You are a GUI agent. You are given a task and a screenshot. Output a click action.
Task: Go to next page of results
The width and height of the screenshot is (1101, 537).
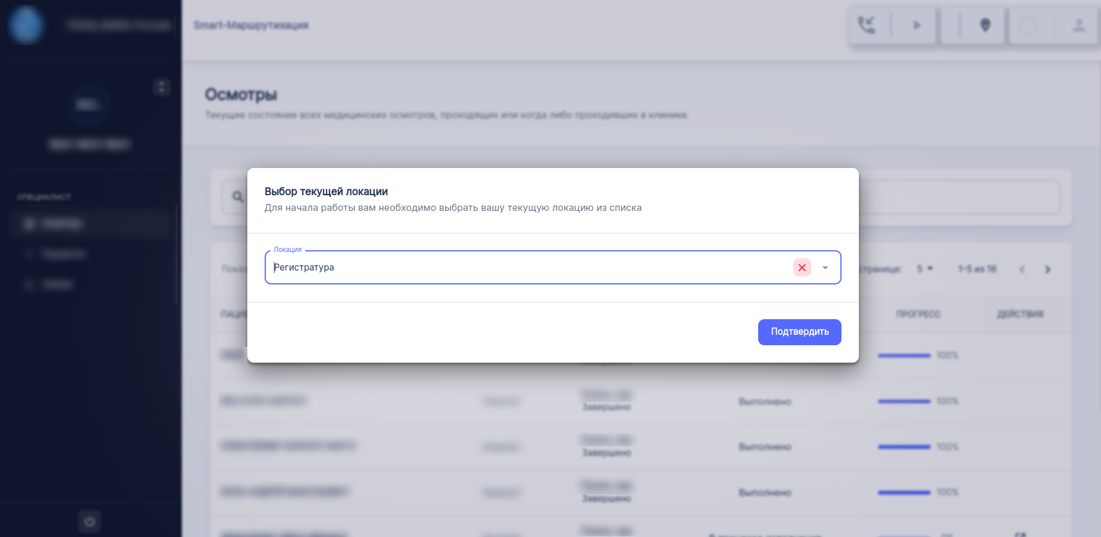1047,269
